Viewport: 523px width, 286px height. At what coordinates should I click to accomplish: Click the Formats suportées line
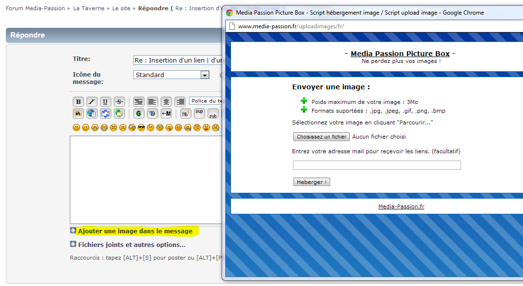pyautogui.click(x=378, y=111)
